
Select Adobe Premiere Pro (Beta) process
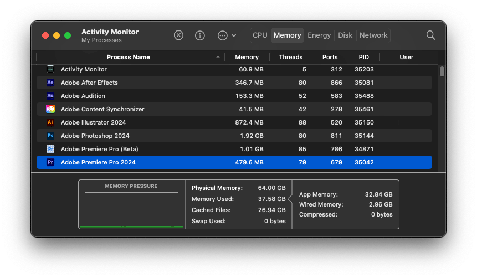(234, 149)
